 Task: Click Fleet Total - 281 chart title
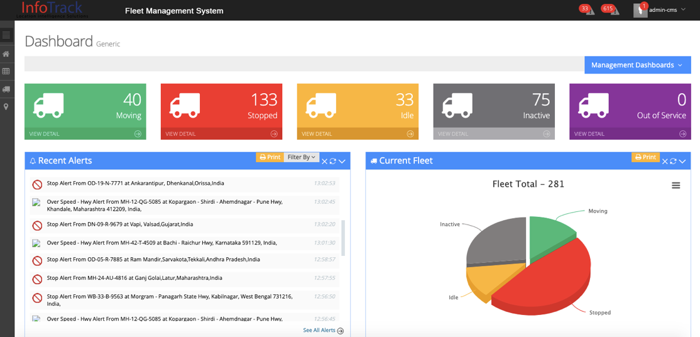pos(528,184)
